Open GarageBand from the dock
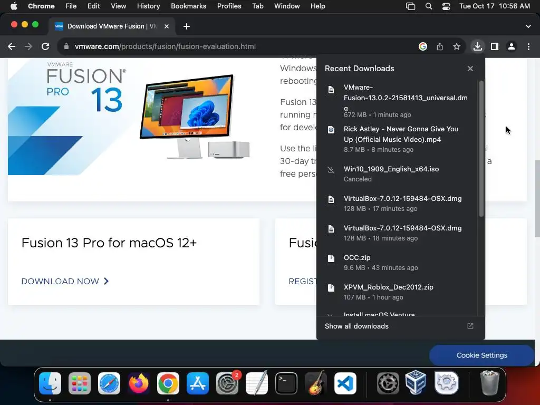 (316, 382)
